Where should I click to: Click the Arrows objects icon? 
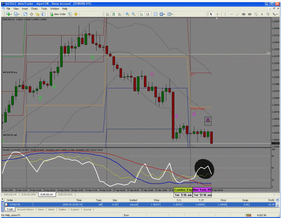pos(274,14)
